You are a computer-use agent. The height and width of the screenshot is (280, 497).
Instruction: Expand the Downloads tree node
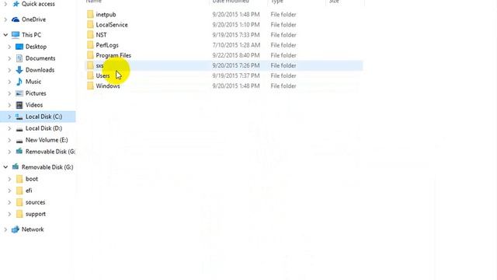(9, 70)
